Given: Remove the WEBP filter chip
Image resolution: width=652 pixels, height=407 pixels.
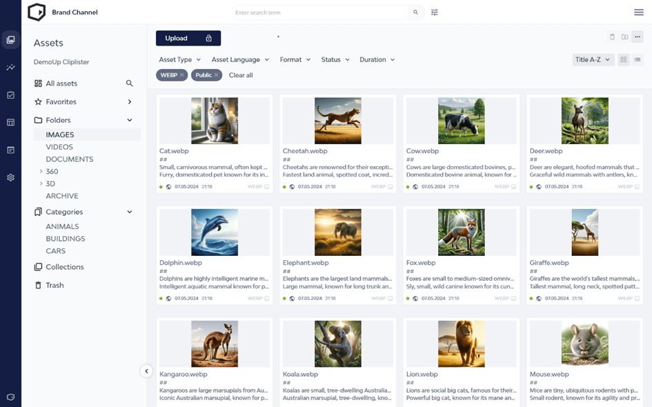Looking at the screenshot, I should tap(182, 75).
